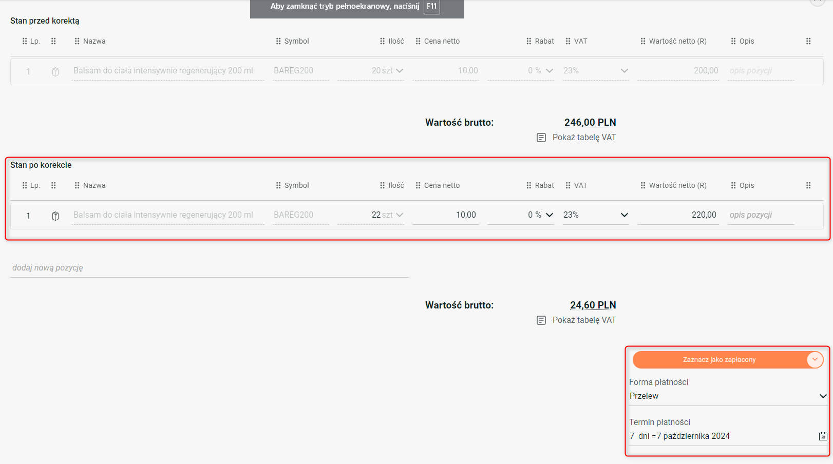This screenshot has height=464, width=833.
Task: Click the date '7 października 2024'
Action: pos(693,436)
